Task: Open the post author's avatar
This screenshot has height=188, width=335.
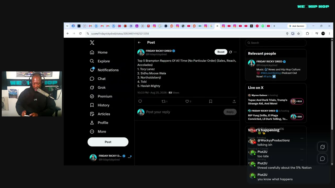Action: click(x=141, y=52)
